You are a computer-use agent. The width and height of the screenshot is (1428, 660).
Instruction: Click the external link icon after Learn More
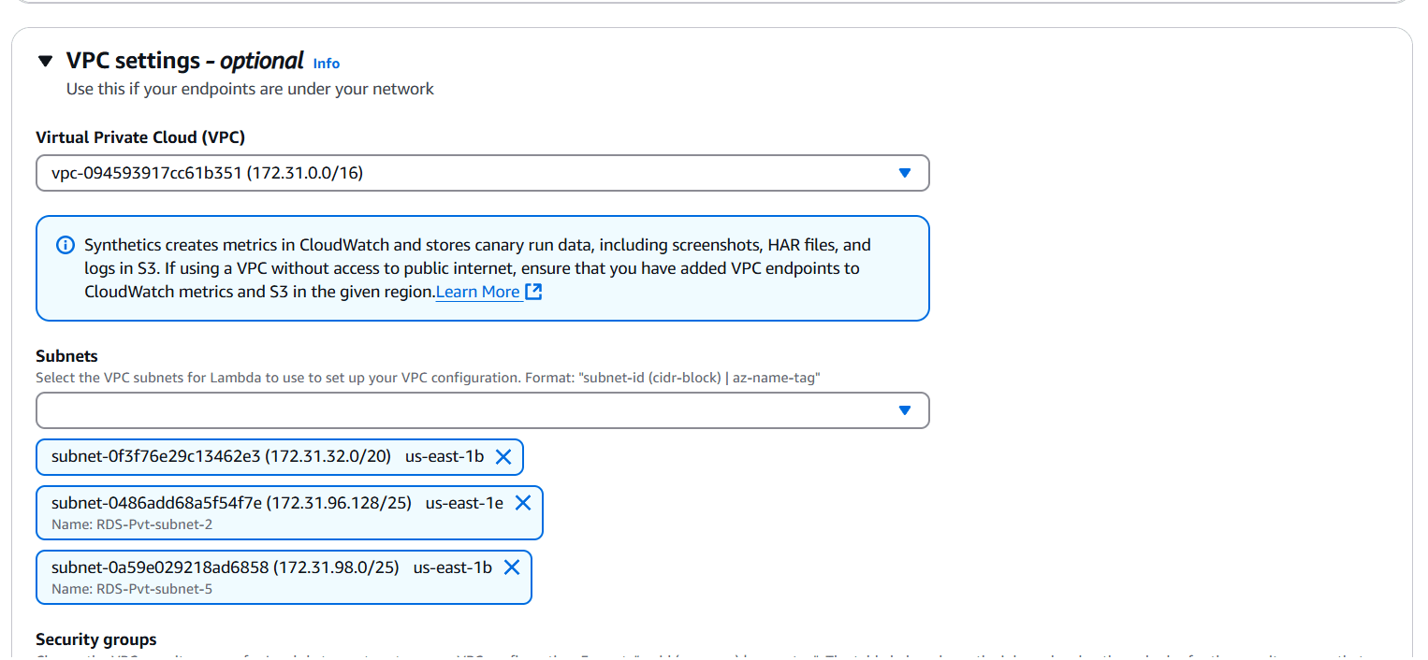coord(533,292)
